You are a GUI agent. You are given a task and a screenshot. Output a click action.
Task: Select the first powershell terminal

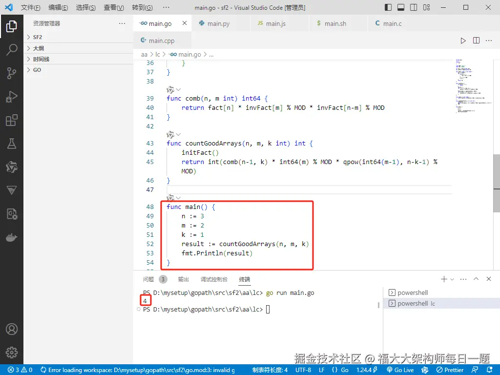[441, 292]
